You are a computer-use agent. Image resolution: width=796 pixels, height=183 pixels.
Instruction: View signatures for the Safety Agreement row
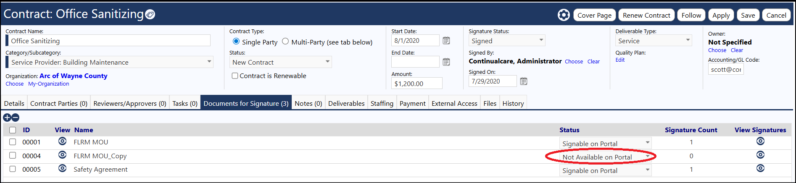pyautogui.click(x=760, y=168)
